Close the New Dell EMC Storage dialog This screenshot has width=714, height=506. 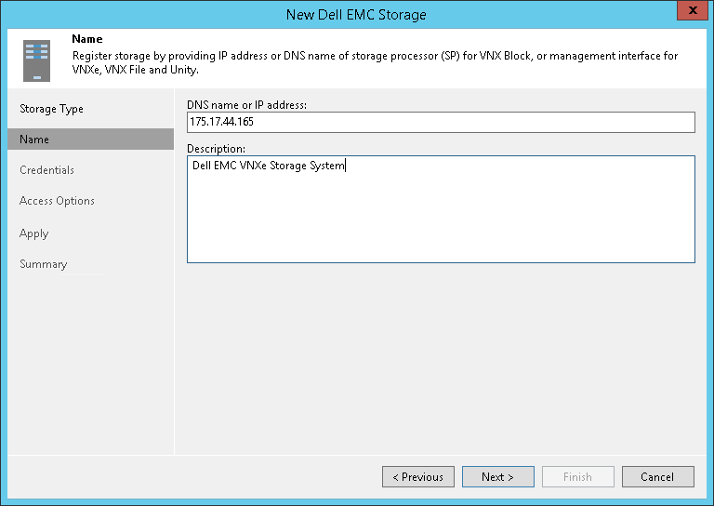689,13
